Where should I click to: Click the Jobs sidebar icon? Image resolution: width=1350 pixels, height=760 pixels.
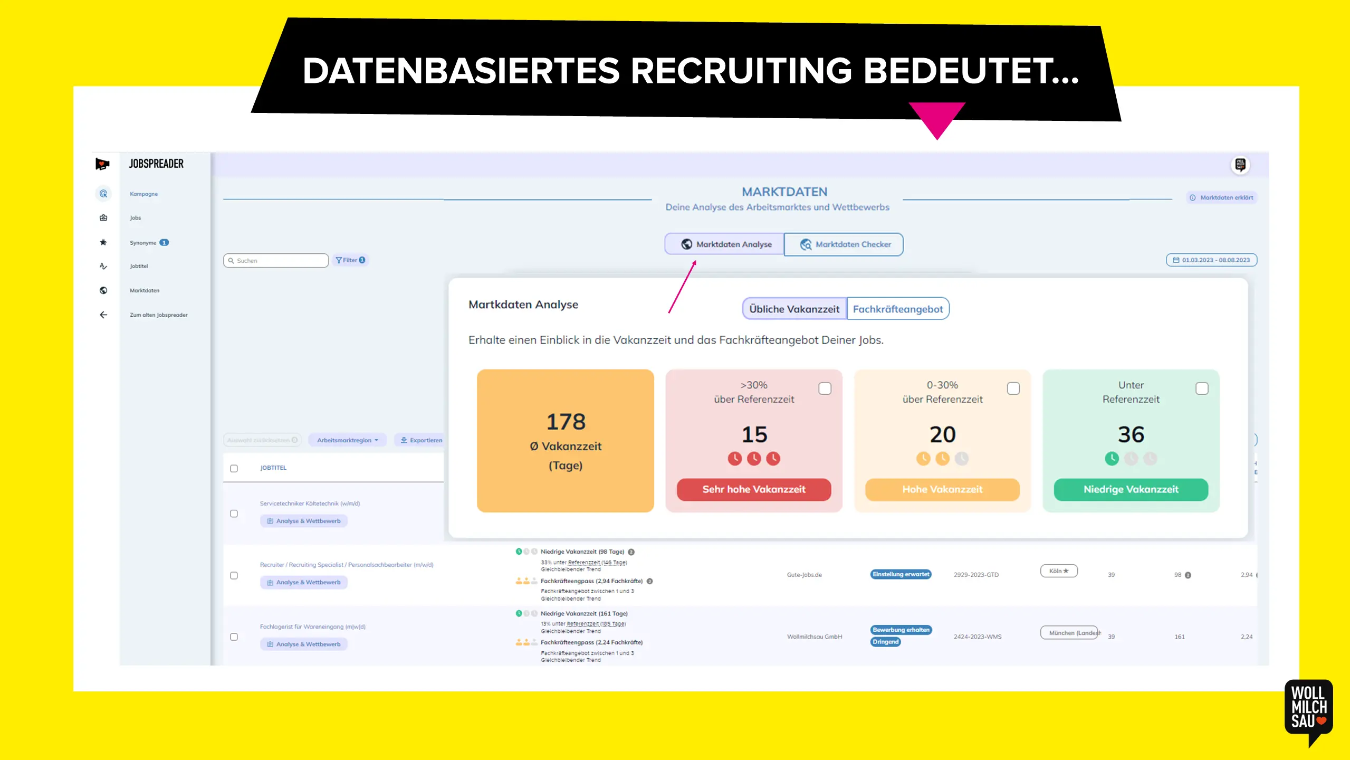(103, 217)
